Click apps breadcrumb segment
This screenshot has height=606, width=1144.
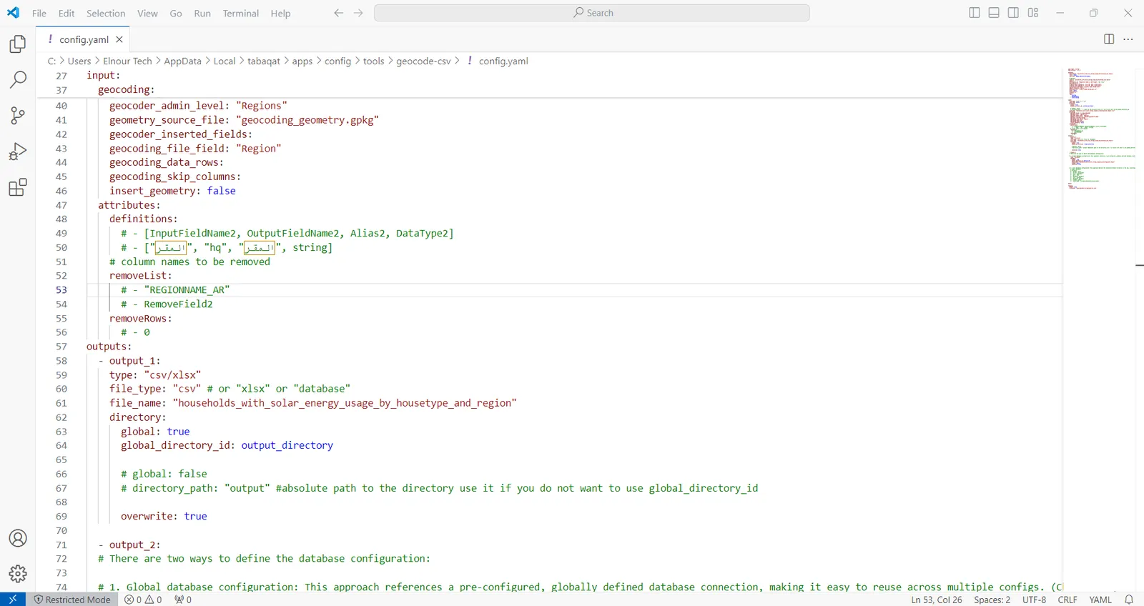[302, 61]
